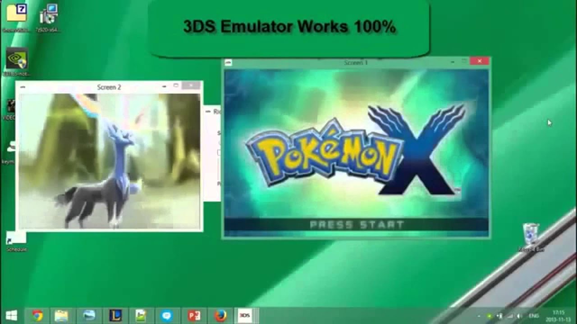Maximize the Screen 2 window

(176, 85)
